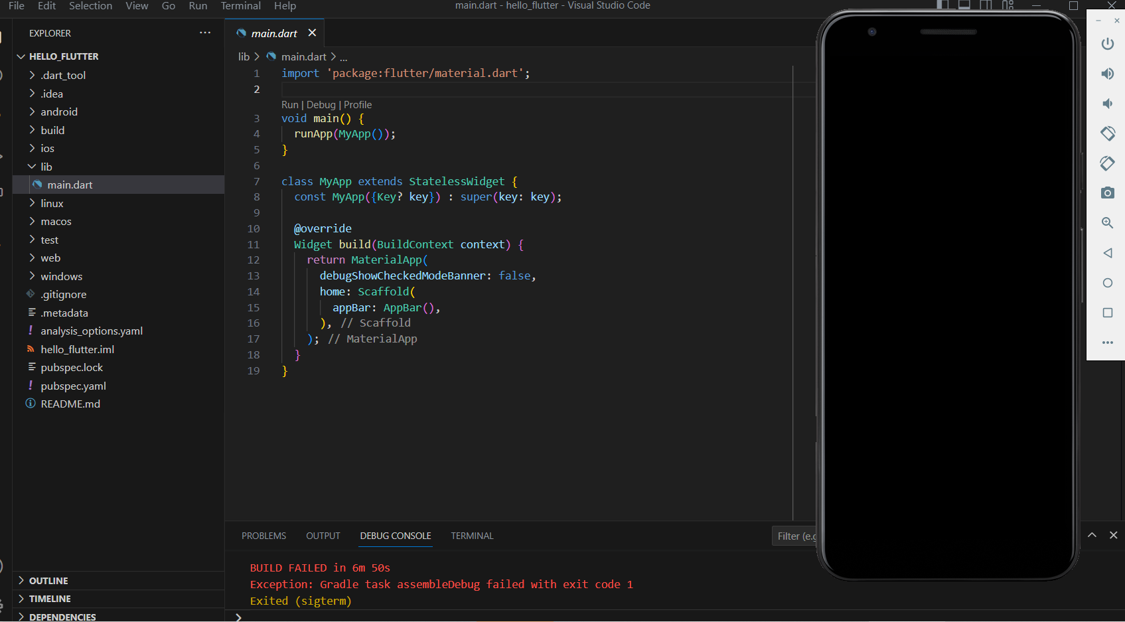The image size is (1125, 622).
Task: Switch to the TERMINAL panel tab
Action: pos(472,536)
